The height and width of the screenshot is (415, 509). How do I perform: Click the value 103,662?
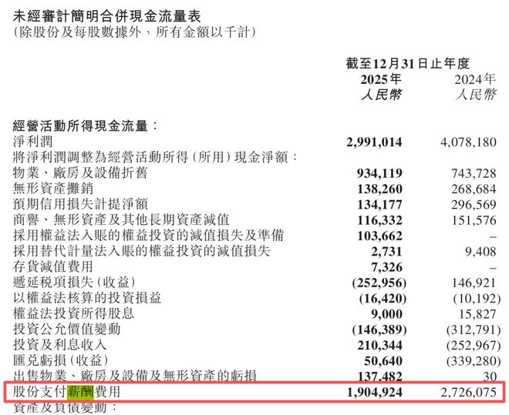tap(379, 236)
